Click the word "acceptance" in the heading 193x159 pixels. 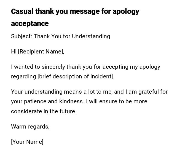pos(30,24)
